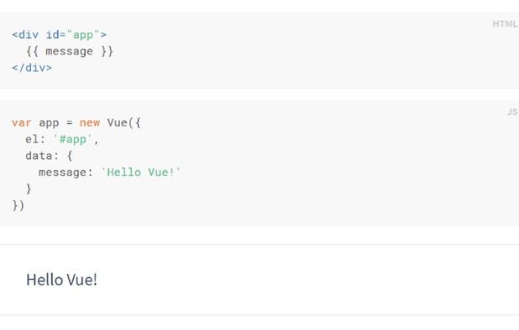Click the {{ message }} template expression

[70, 51]
